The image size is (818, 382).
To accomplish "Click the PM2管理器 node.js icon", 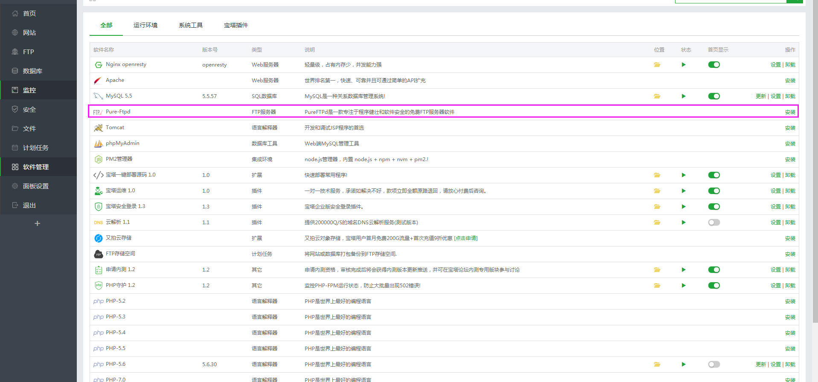I will [98, 159].
